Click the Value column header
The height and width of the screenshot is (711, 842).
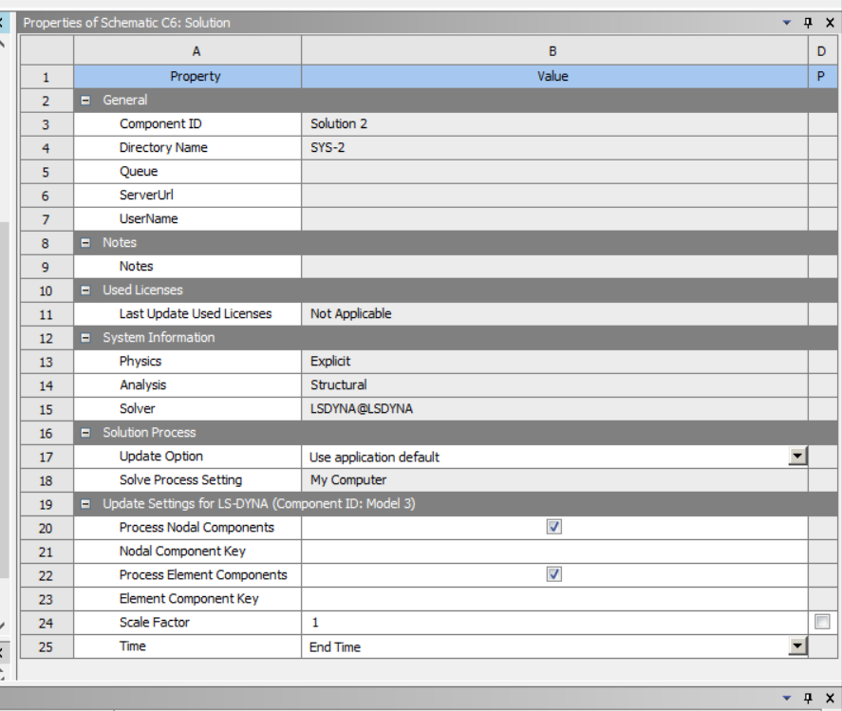553,76
